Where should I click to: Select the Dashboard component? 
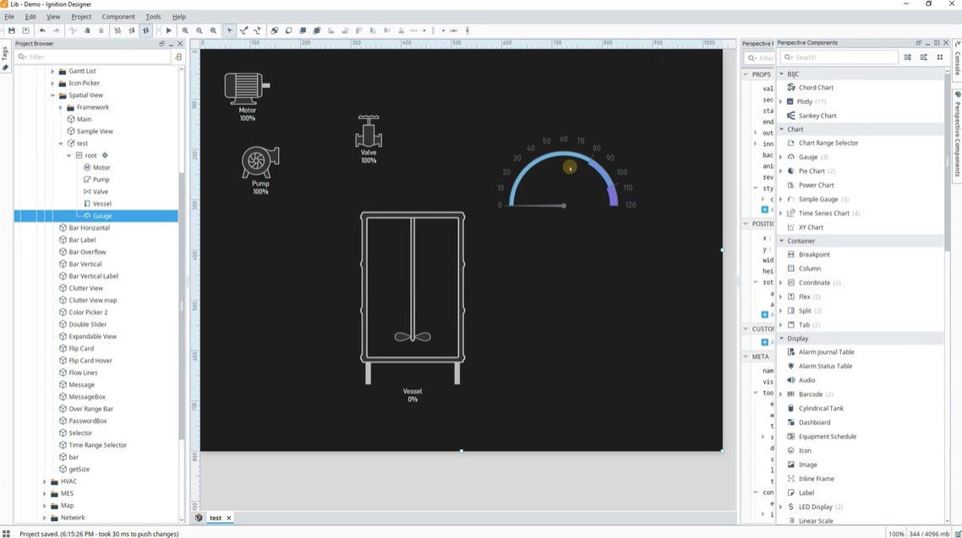point(814,422)
